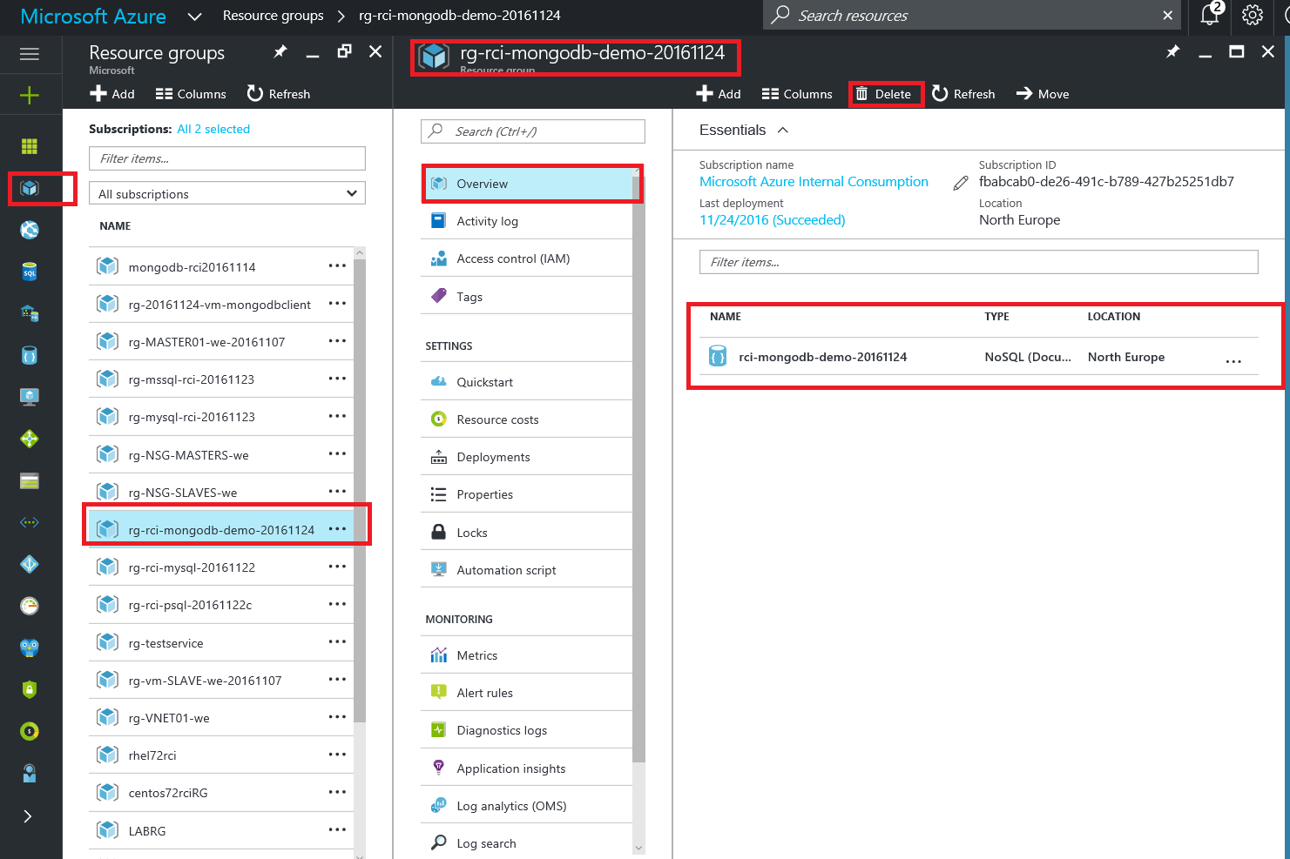Open Load balancers green diamond icon in the sidebar

[x=30, y=439]
